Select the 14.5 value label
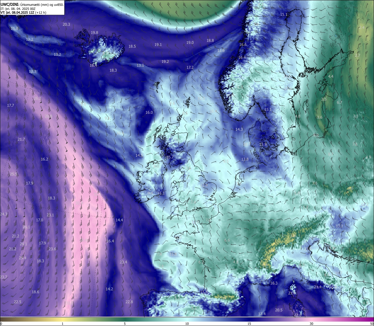This screenshot has width=374, height=326. coord(139,156)
